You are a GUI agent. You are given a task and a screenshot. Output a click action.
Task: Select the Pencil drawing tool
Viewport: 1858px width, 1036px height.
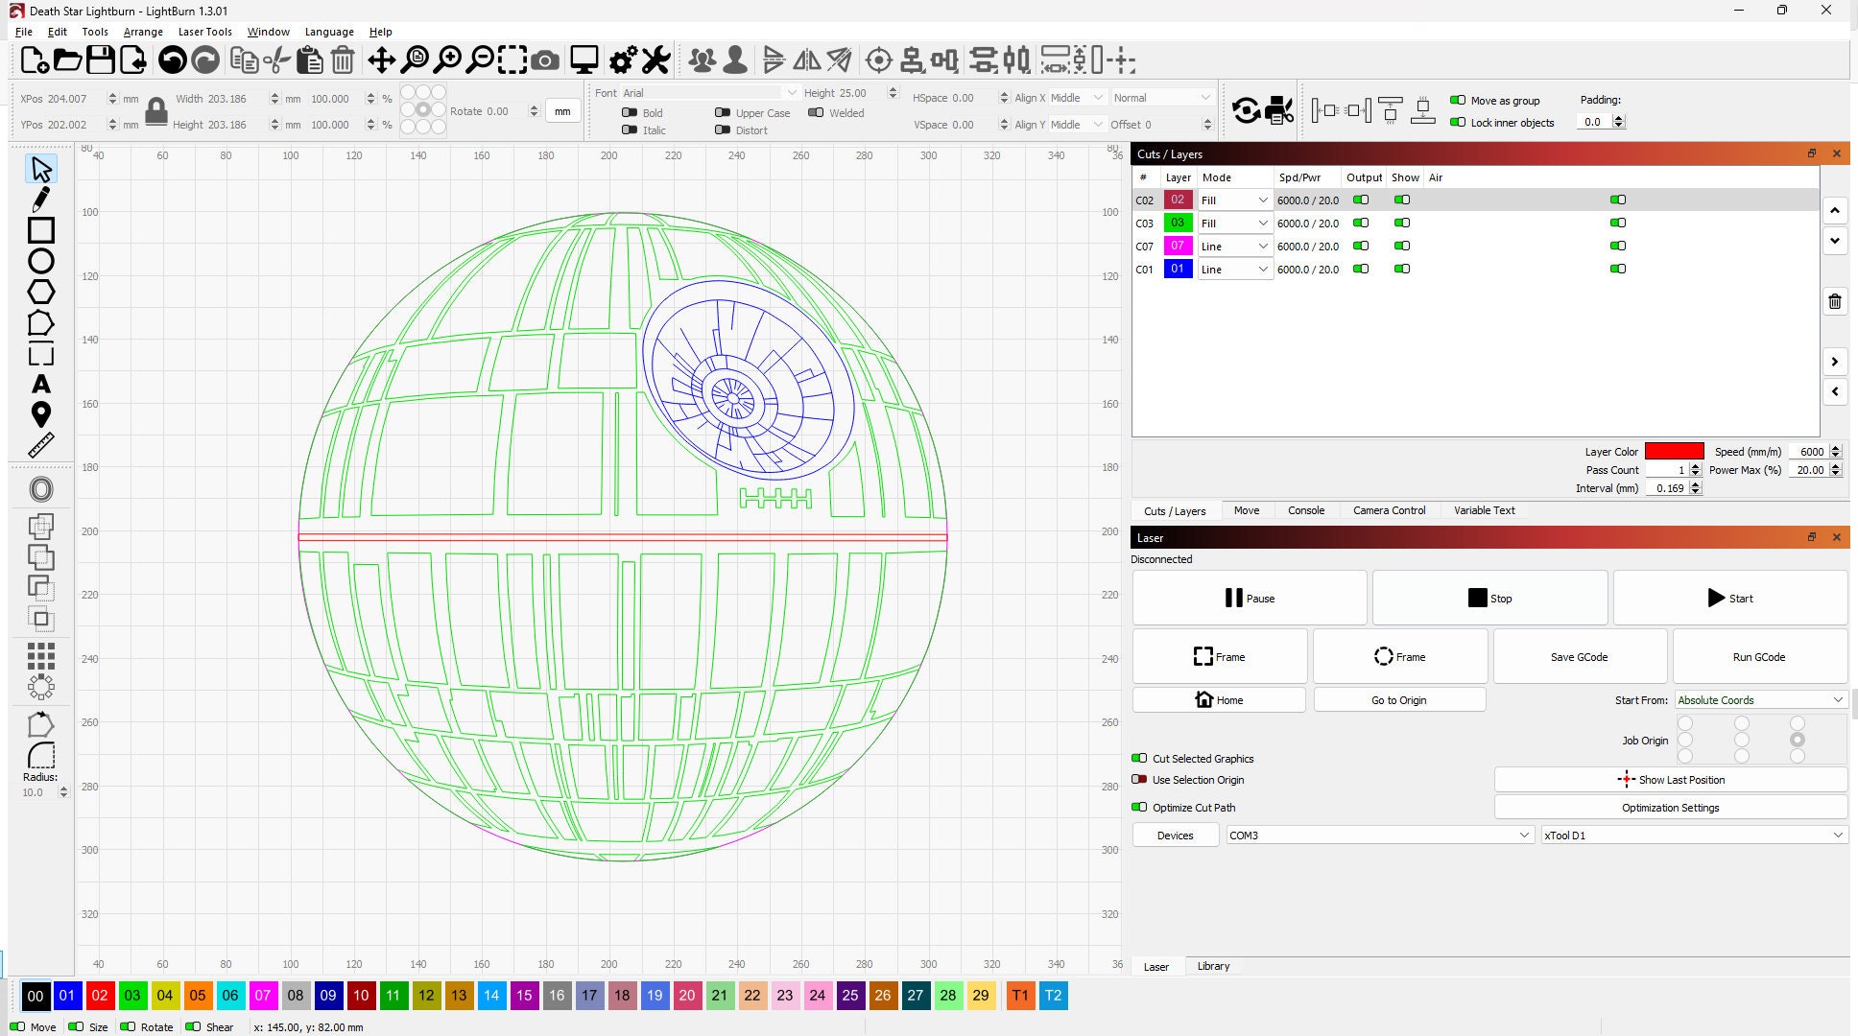40,200
